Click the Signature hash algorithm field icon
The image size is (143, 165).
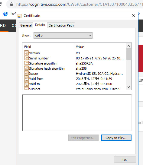26,68
